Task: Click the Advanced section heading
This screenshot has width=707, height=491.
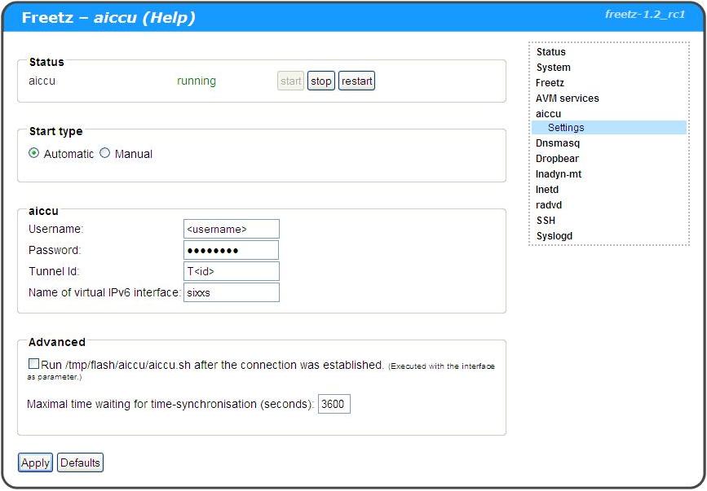Action: tap(57, 342)
